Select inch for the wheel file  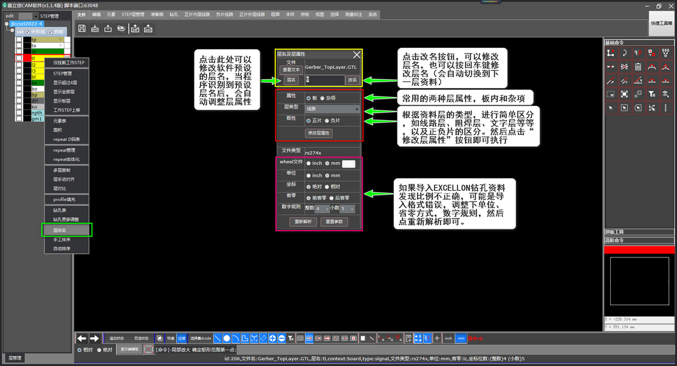click(308, 163)
